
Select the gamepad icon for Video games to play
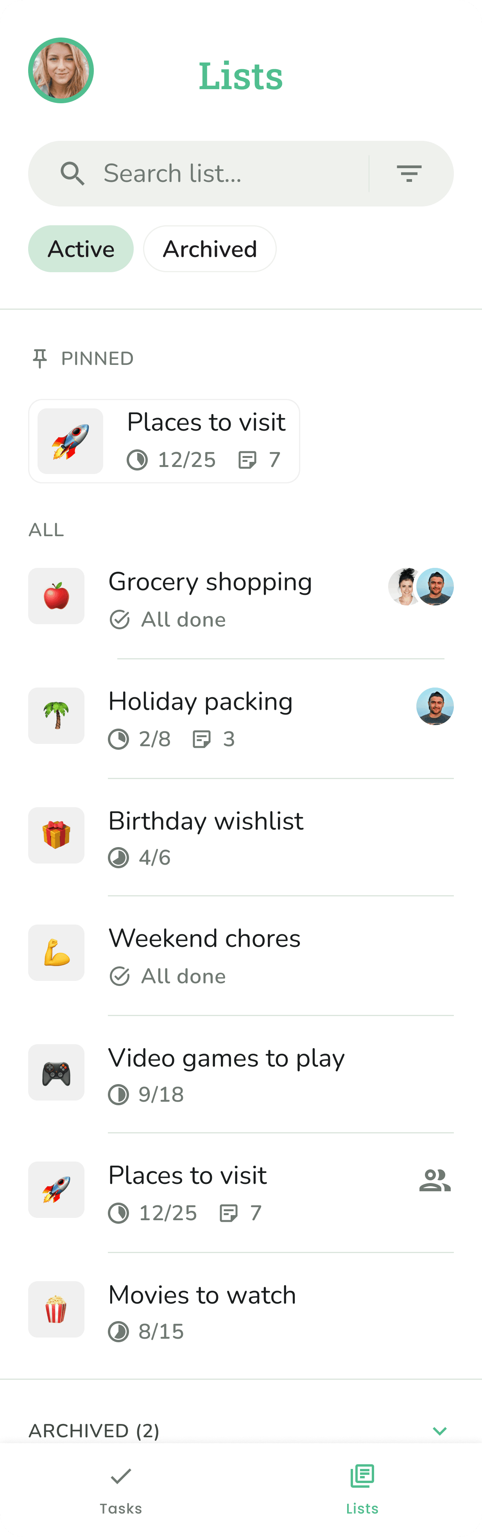[56, 1072]
